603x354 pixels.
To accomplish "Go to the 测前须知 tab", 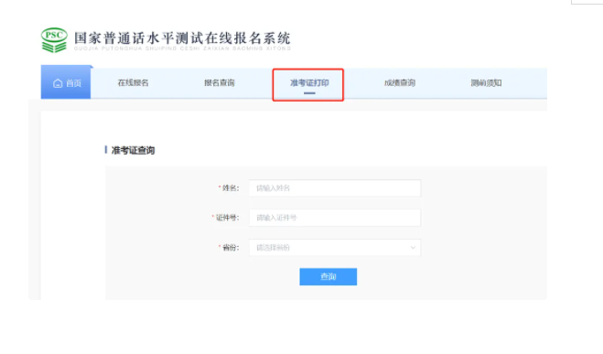I will [x=486, y=82].
